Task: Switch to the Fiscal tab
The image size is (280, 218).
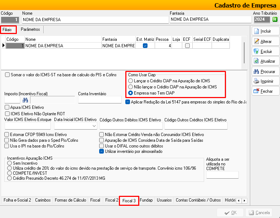Action: (95, 200)
